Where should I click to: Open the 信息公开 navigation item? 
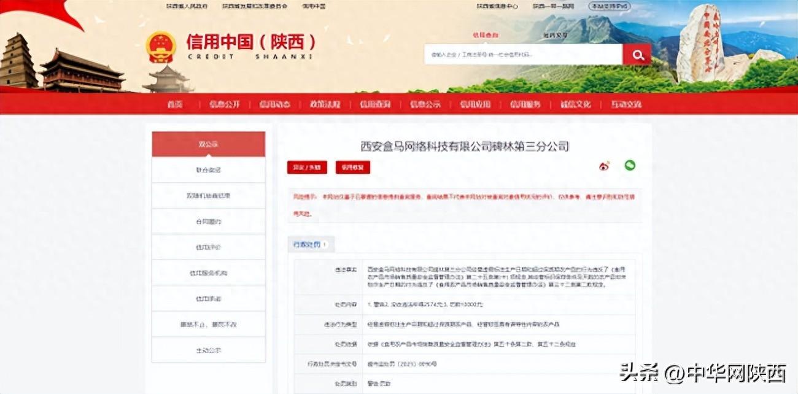click(225, 104)
